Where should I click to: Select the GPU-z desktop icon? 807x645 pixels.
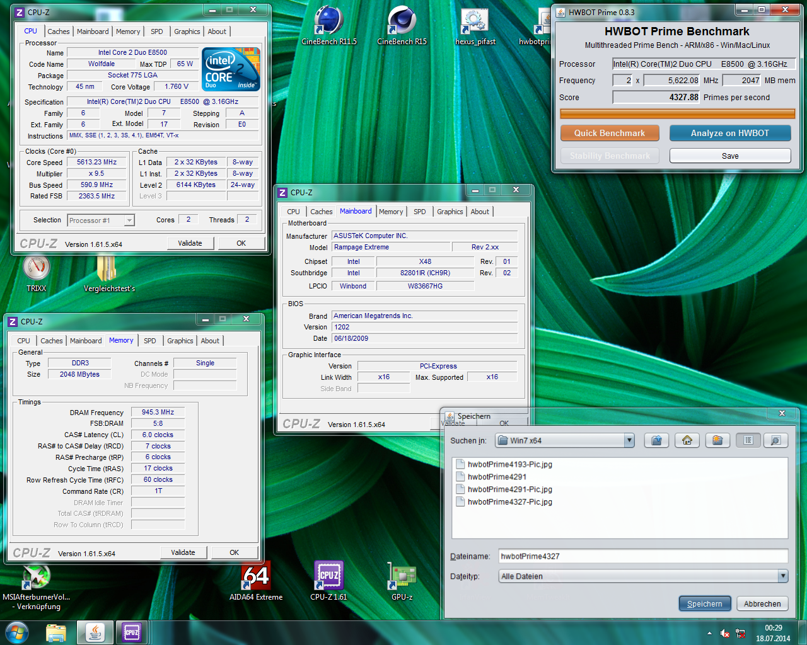402,581
